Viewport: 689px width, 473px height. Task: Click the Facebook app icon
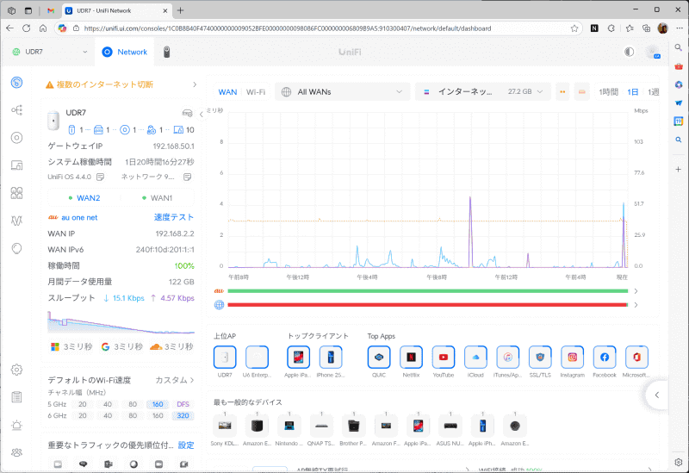tap(605, 357)
